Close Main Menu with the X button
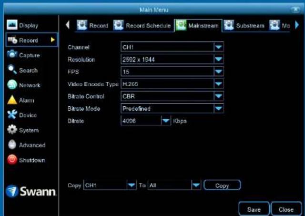This screenshot has height=216, width=305. (x=295, y=10)
